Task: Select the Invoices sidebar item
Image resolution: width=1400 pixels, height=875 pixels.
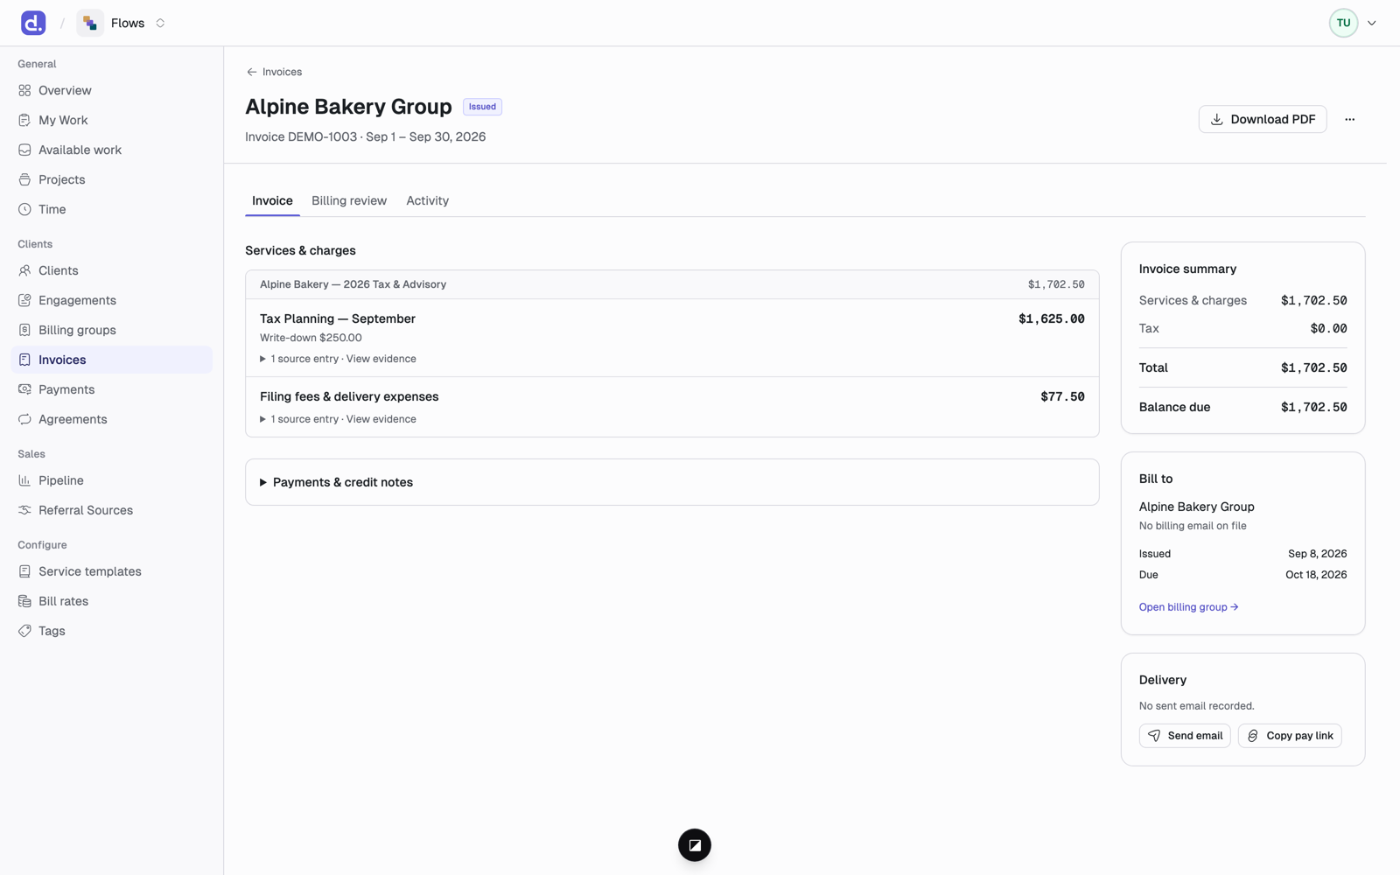Action: pyautogui.click(x=111, y=360)
